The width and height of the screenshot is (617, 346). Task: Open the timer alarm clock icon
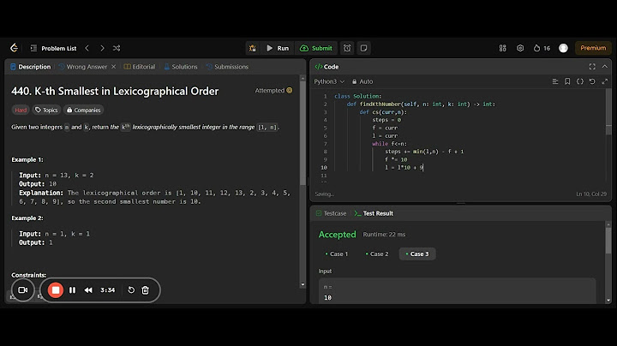click(347, 48)
